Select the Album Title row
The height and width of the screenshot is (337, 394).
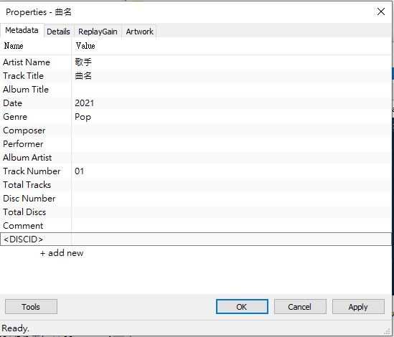[x=195, y=90]
